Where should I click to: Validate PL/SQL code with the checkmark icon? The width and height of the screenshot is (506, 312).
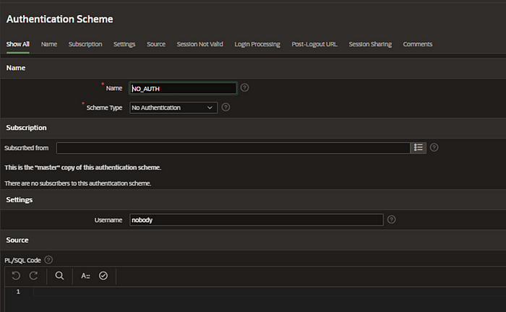(103, 276)
